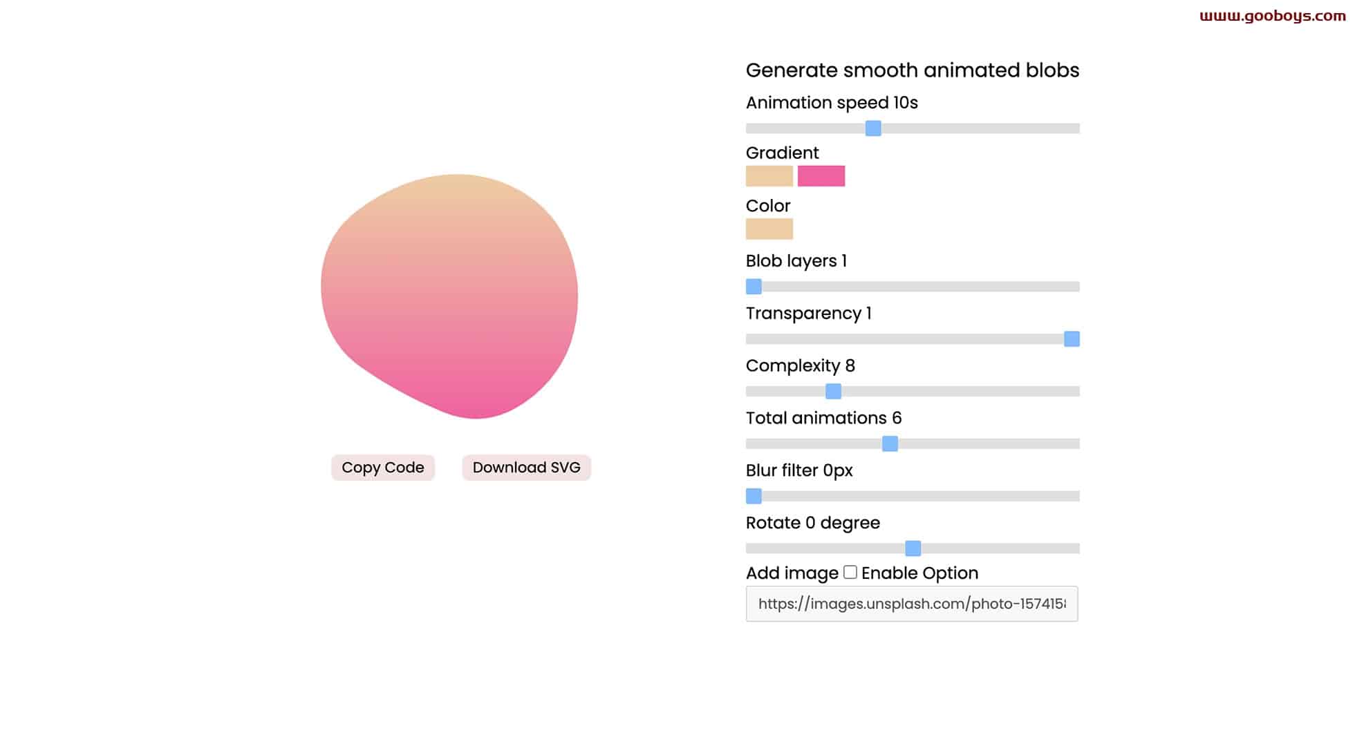
Task: Click the Generate smooth animated blobs heading
Action: (913, 70)
